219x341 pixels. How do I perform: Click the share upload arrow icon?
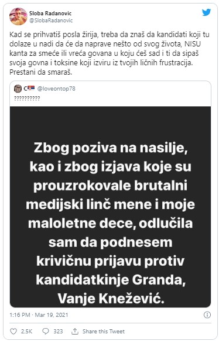pyautogui.click(x=75, y=332)
